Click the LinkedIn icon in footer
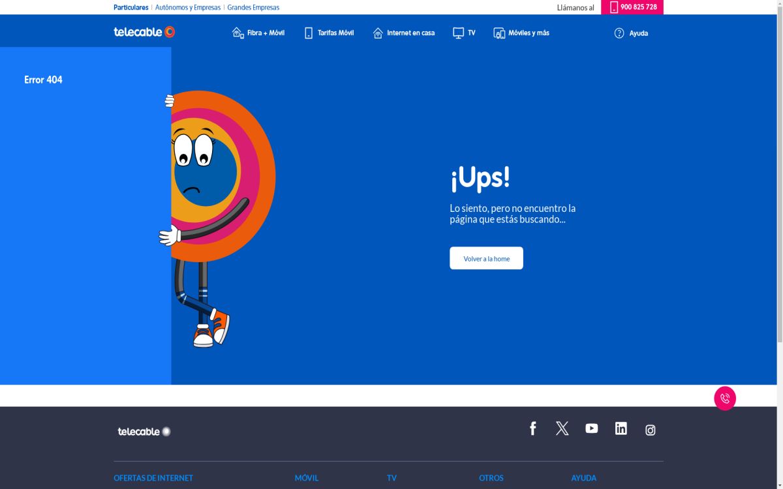Screen dimensions: 783x489 tap(621, 428)
